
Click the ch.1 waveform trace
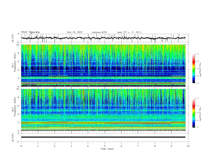click(103, 38)
